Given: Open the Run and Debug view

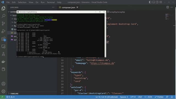Looking at the screenshot, I should [x=3, y=31].
